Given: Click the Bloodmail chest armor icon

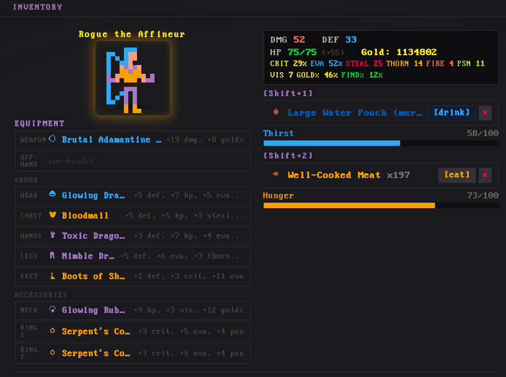Looking at the screenshot, I should (x=52, y=215).
